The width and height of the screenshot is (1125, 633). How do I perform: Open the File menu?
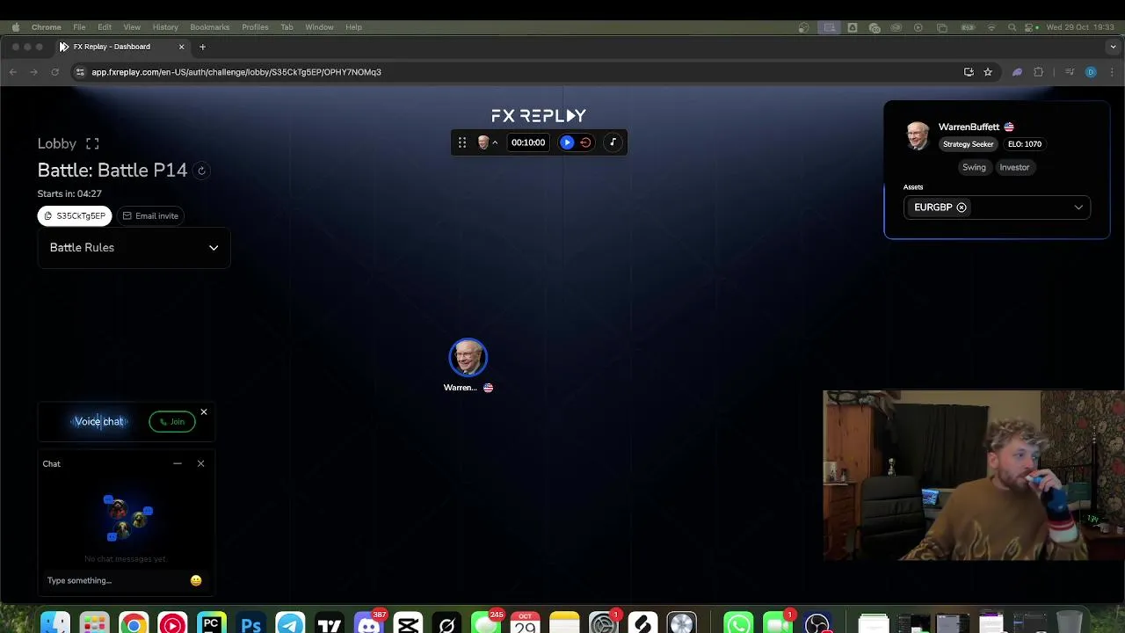(x=79, y=27)
